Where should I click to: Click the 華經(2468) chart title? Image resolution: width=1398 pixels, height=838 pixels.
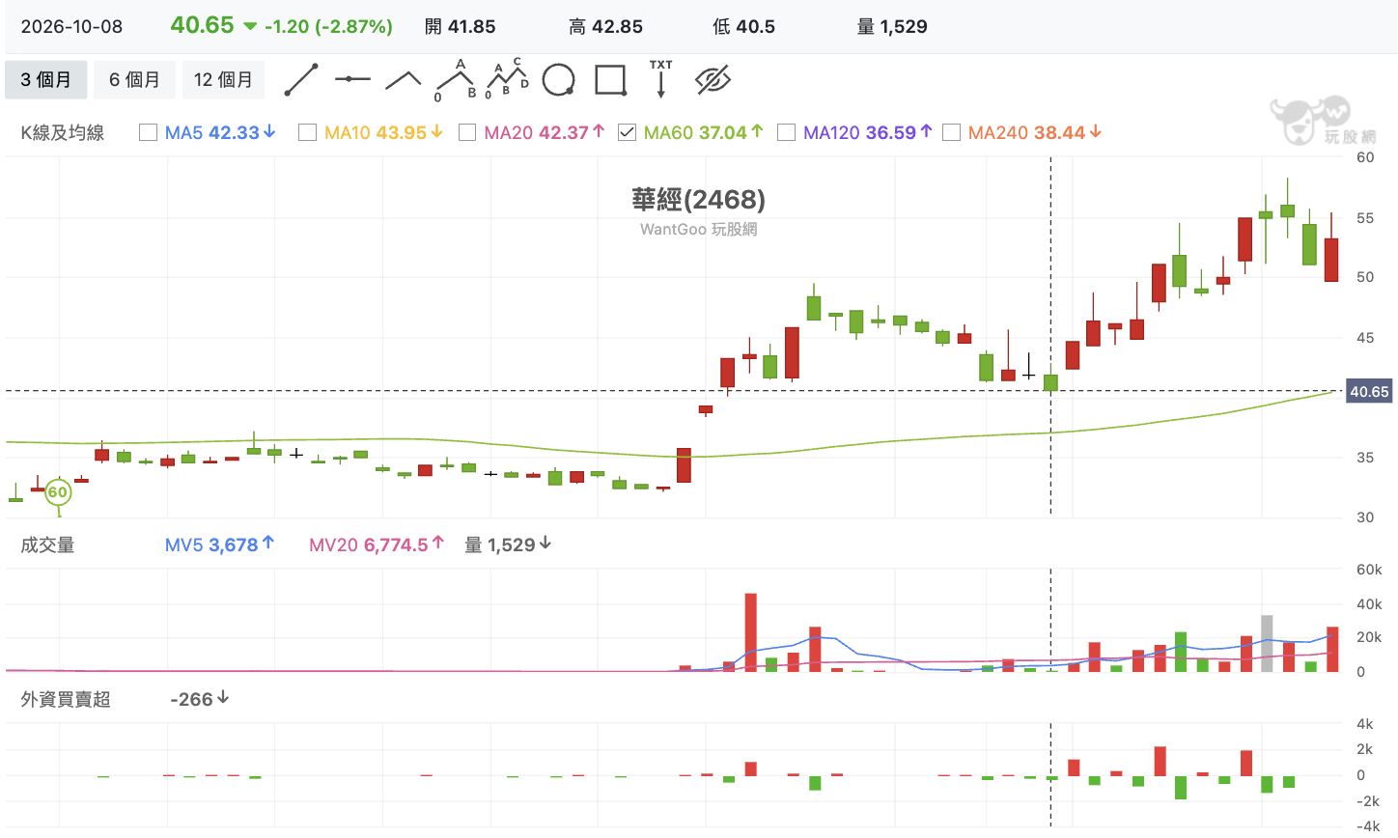point(698,200)
